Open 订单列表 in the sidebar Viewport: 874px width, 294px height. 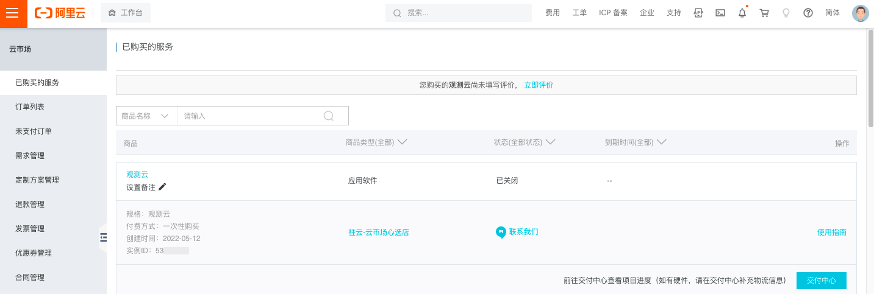click(53, 107)
